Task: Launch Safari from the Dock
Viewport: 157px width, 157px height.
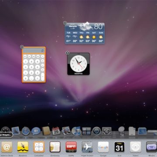Action: click(x=26, y=131)
